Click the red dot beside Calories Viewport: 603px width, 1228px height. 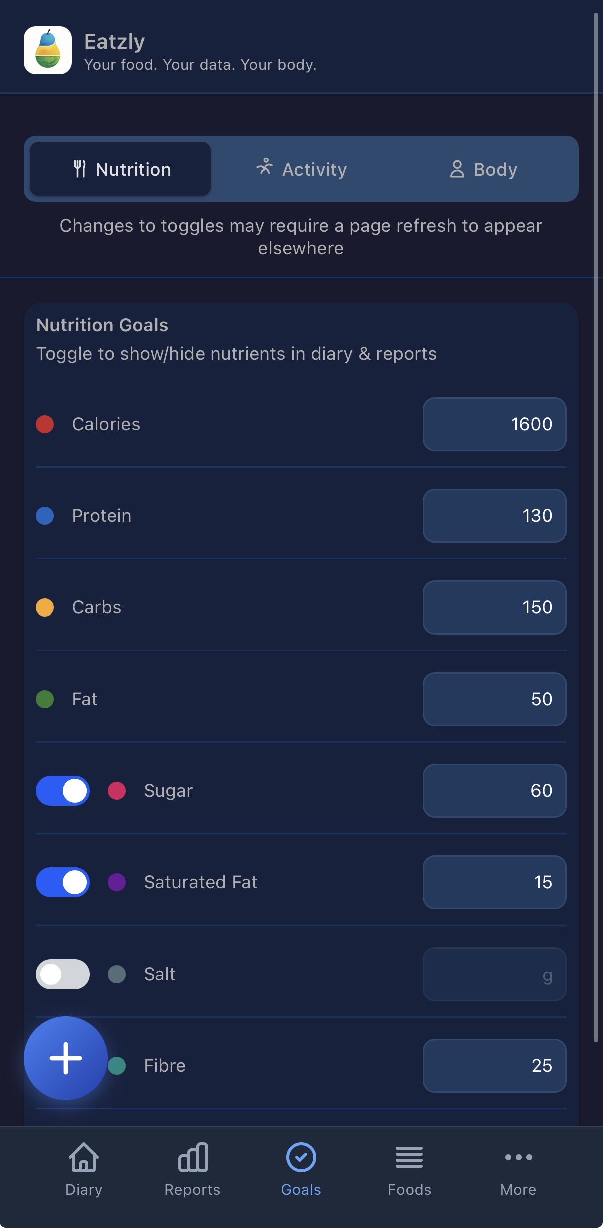coord(45,424)
